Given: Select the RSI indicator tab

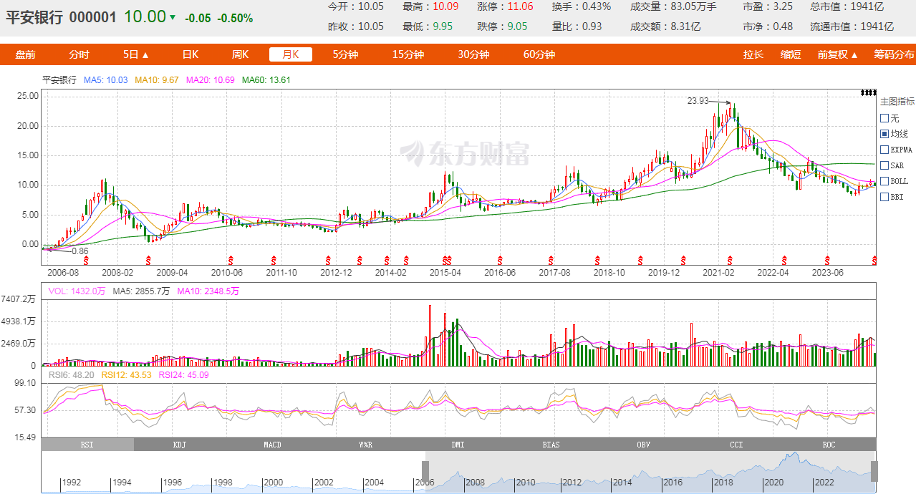Looking at the screenshot, I should point(87,445).
